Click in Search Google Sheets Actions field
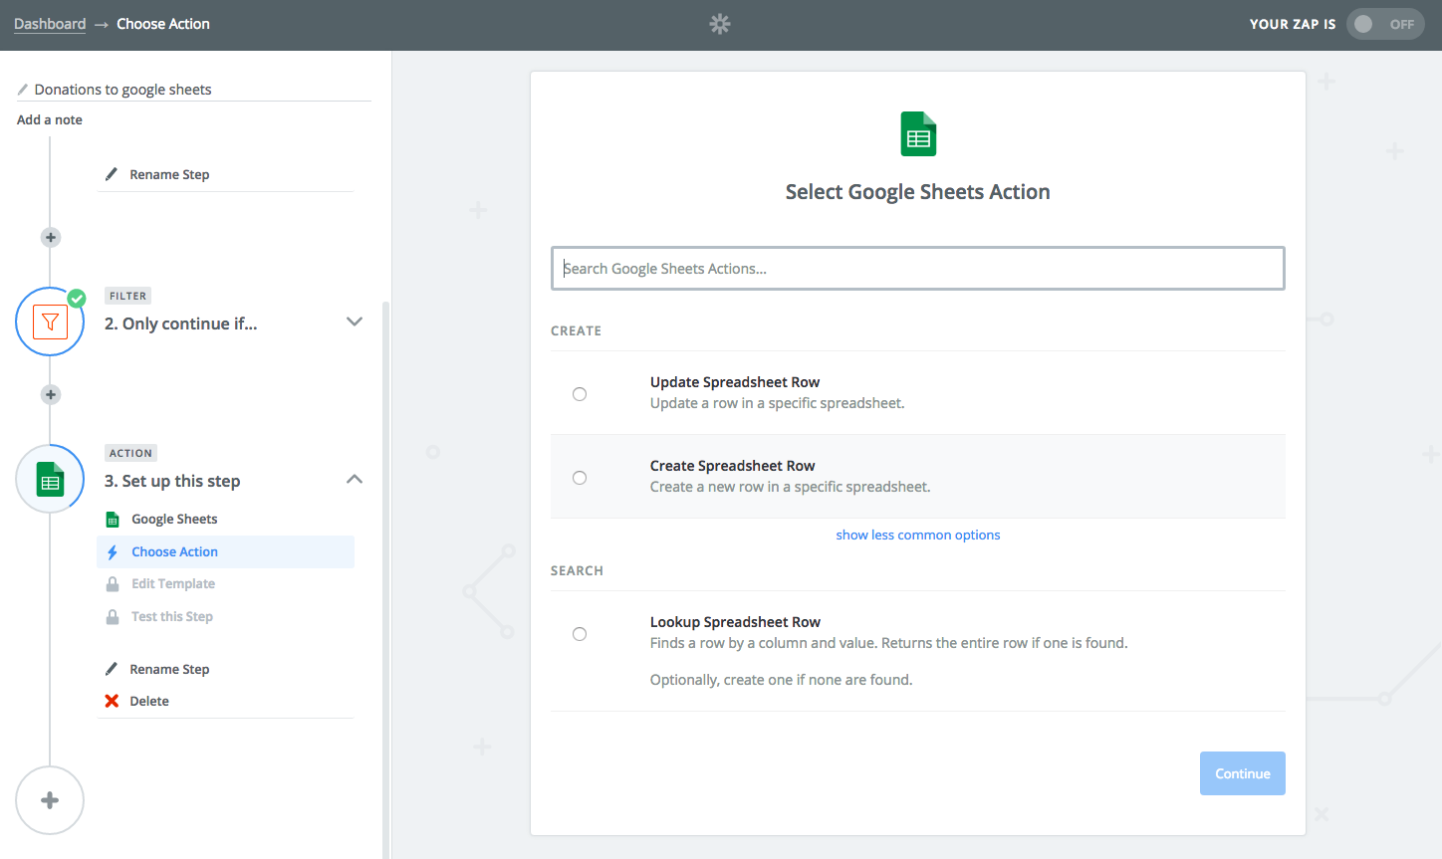 (918, 269)
